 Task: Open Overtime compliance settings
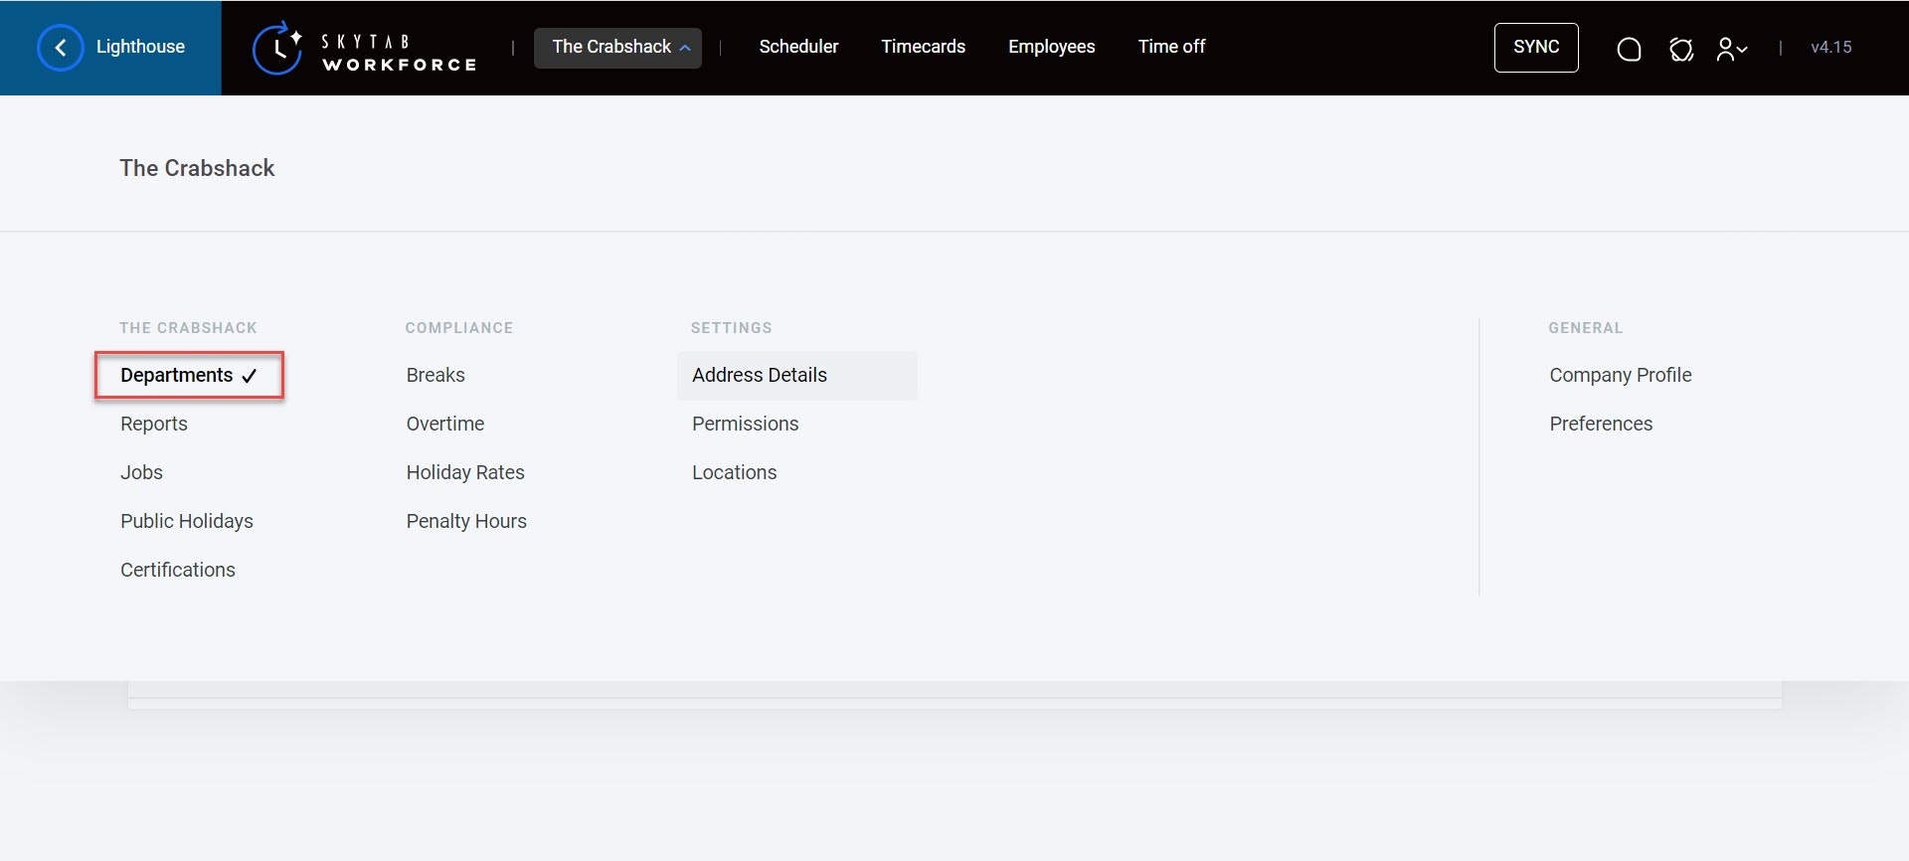pyautogui.click(x=445, y=424)
